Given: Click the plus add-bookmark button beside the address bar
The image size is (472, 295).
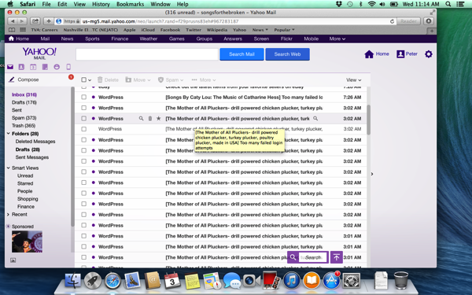Looking at the screenshot, I should click(49, 21).
